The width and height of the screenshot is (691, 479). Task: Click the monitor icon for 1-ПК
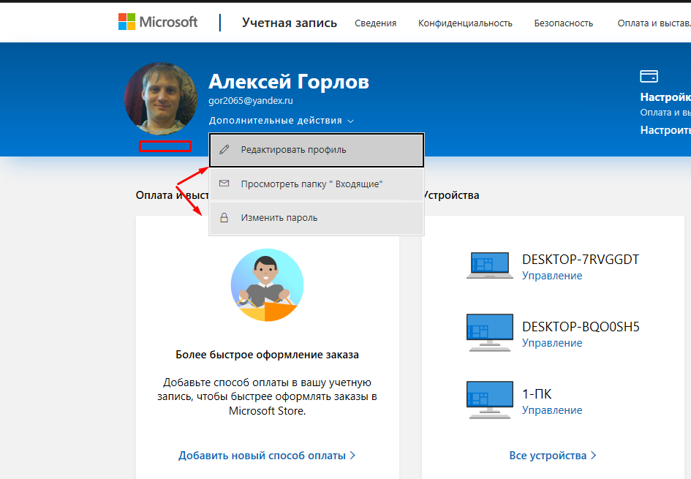pos(490,400)
